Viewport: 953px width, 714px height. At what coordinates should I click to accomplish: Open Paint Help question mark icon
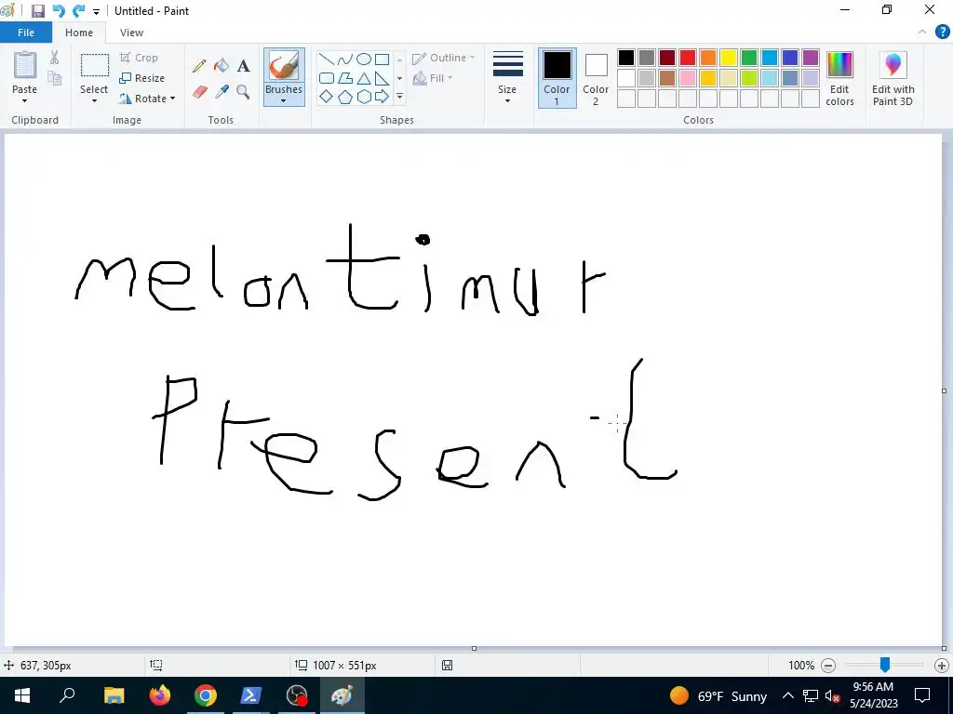point(942,33)
